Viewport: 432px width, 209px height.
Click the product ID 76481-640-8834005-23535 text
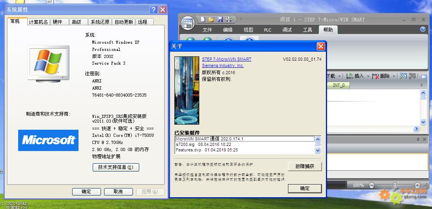[x=119, y=95]
